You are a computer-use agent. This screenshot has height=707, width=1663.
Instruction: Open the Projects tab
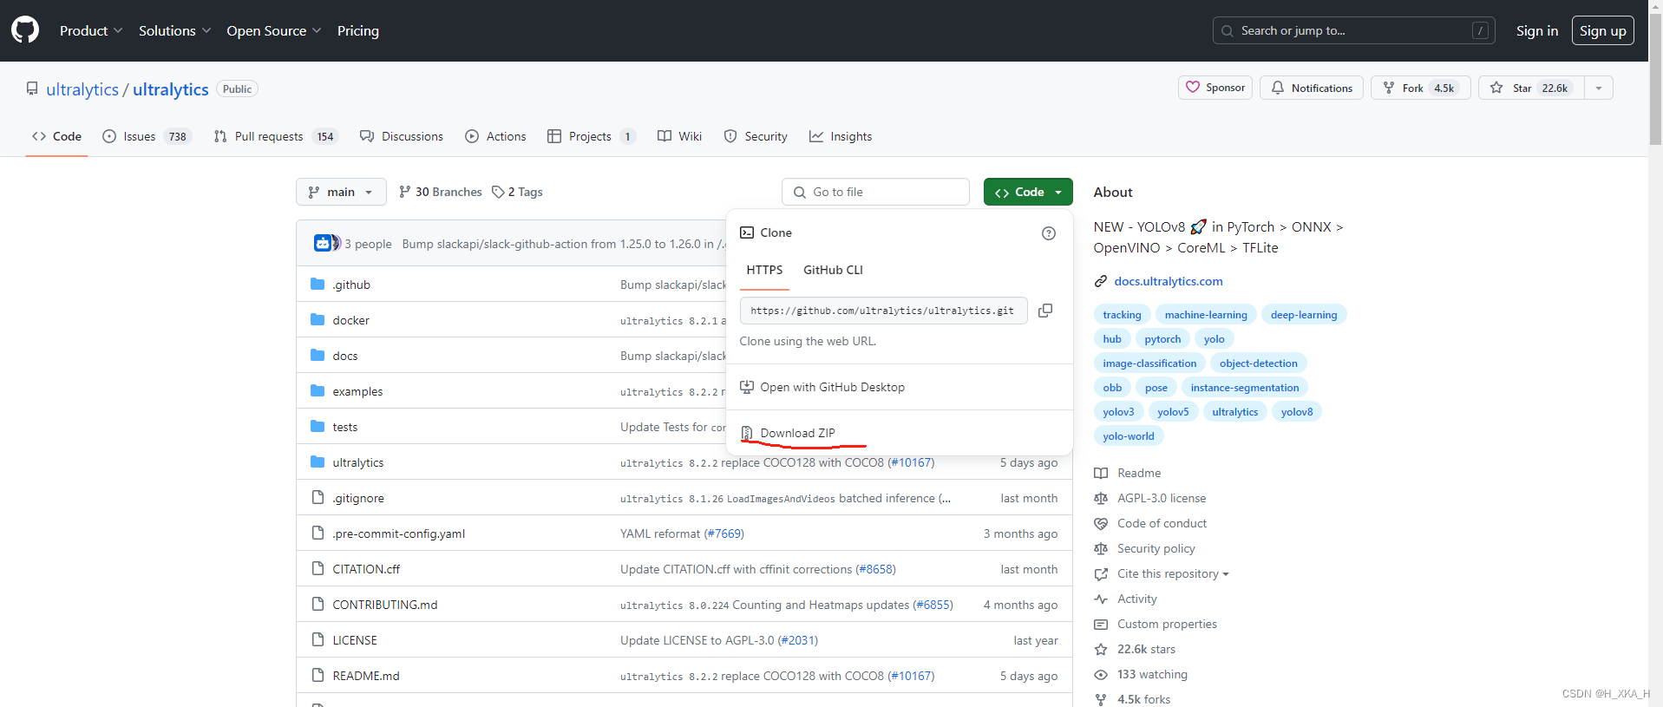(591, 136)
